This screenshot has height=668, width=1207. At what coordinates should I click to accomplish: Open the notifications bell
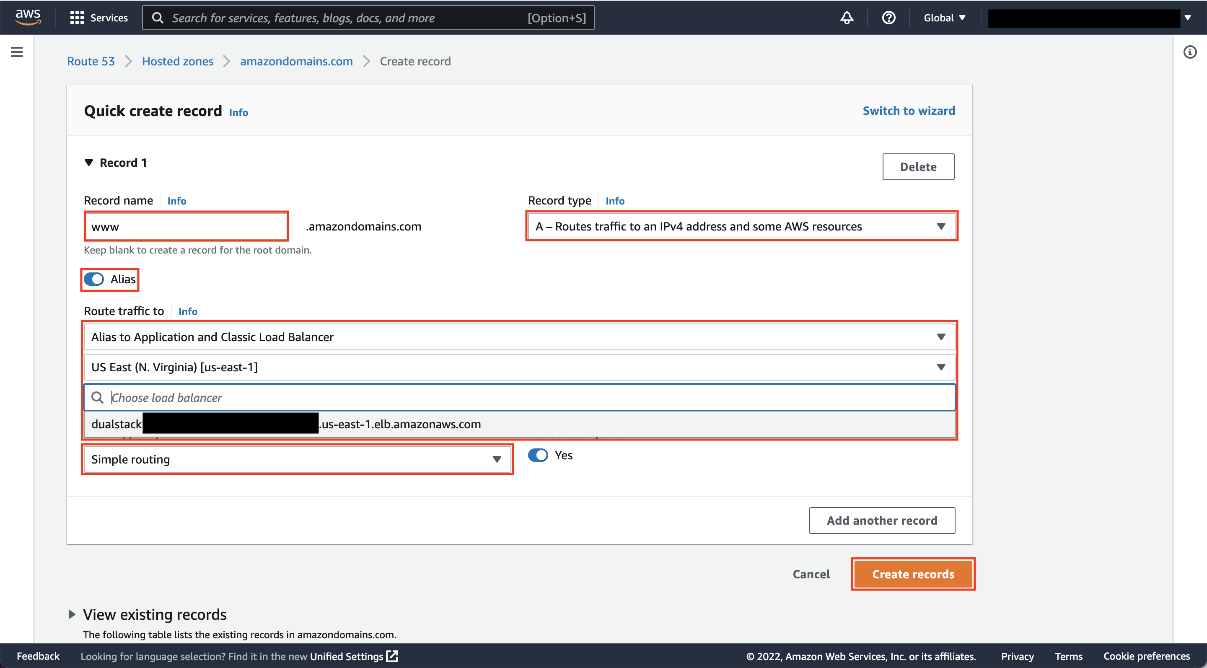pos(846,18)
